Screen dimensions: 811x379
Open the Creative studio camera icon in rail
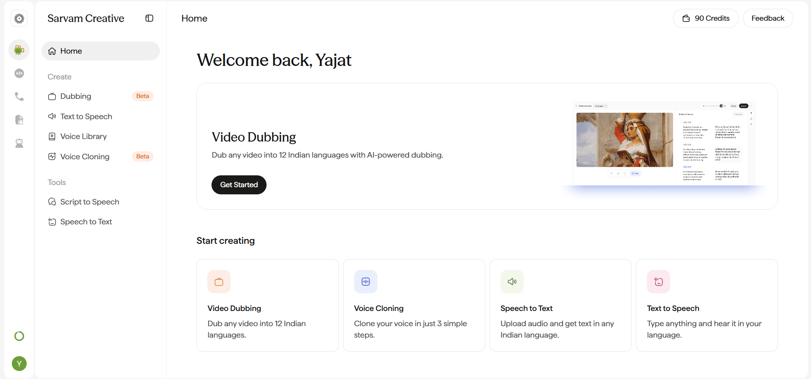19,50
